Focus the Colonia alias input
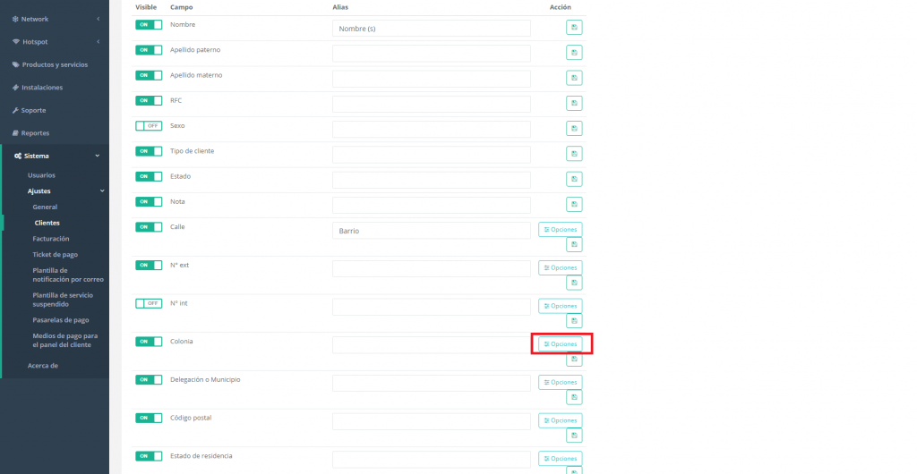 click(432, 345)
